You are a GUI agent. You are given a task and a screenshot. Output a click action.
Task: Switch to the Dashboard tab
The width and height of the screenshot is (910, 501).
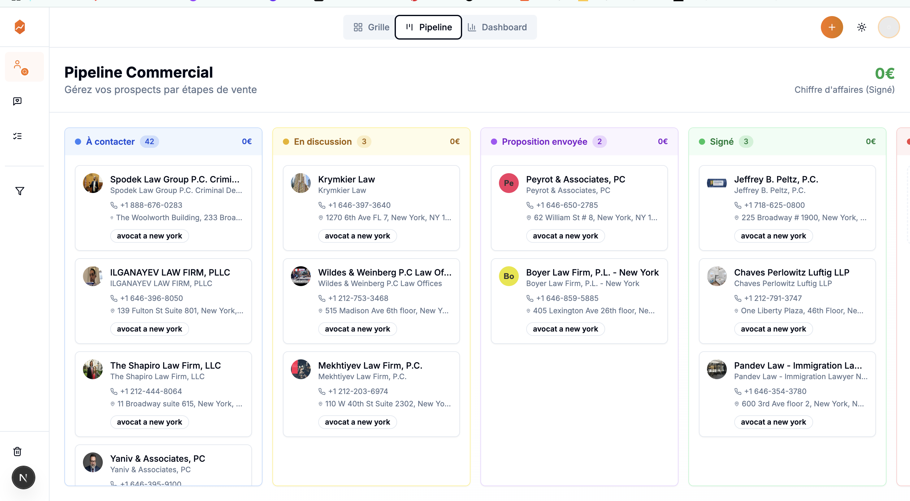click(x=497, y=27)
